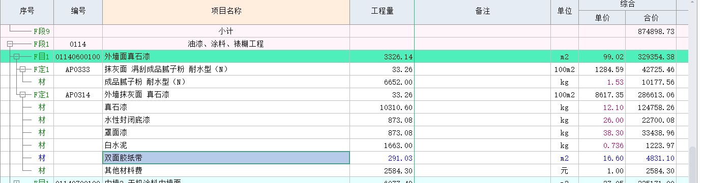
Task: Click total 2584.30 in 合价 column
Action: coord(651,170)
